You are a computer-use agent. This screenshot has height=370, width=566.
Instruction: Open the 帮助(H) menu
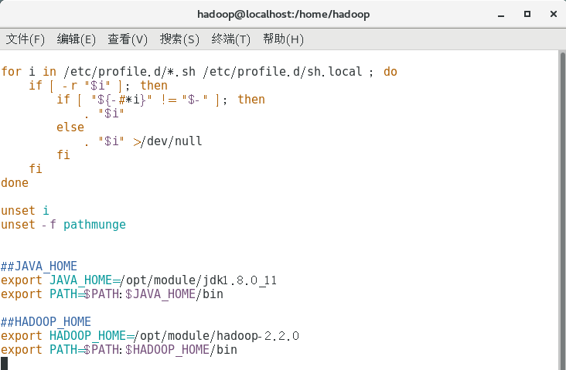[283, 39]
